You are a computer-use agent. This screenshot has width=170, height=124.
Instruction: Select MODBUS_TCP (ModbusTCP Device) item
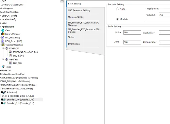point(15,81)
